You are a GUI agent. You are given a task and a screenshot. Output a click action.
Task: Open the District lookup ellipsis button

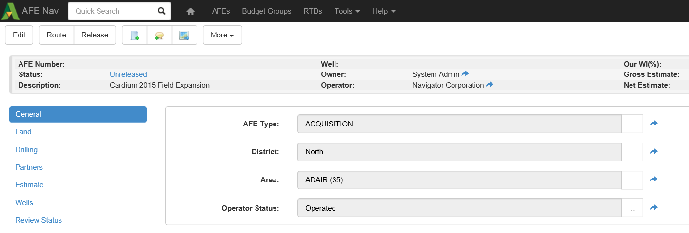tap(632, 152)
